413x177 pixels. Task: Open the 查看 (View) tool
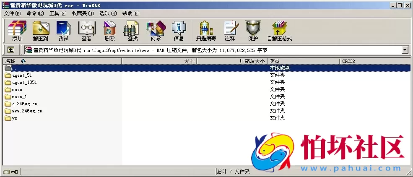coord(86,31)
